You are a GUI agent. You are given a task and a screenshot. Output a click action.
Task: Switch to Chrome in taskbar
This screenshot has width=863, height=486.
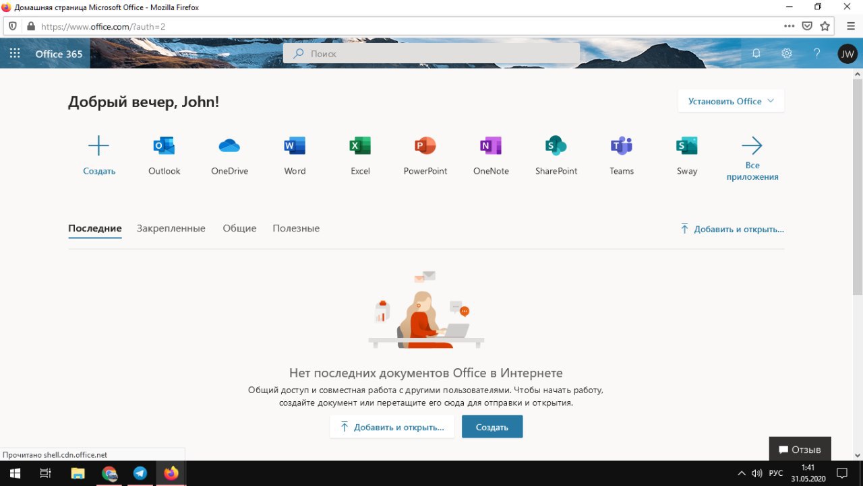coord(109,473)
